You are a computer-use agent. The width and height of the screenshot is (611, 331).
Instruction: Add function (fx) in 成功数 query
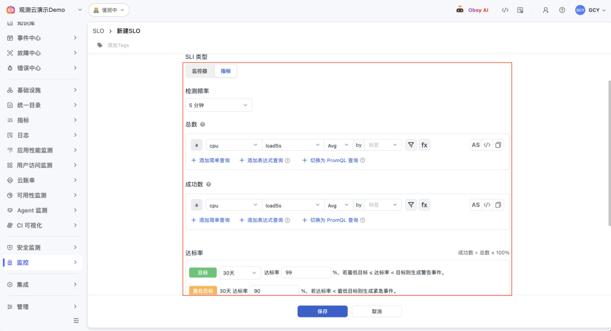point(424,205)
